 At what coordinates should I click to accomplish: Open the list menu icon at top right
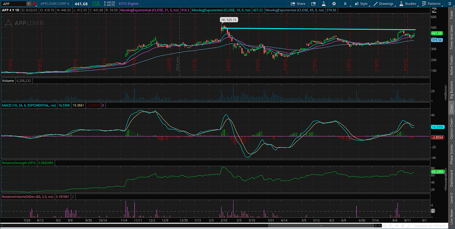tap(450, 4)
